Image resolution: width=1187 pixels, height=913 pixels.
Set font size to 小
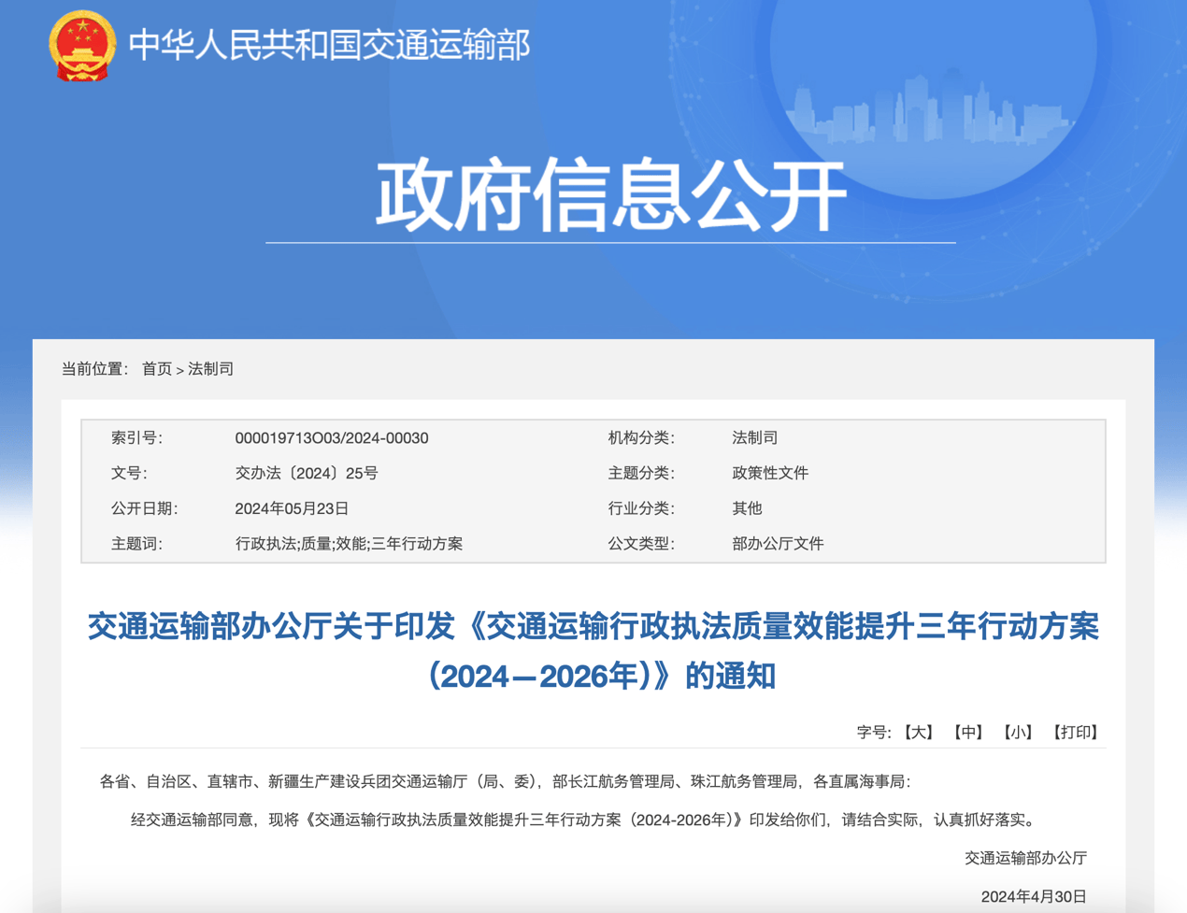(x=1018, y=732)
